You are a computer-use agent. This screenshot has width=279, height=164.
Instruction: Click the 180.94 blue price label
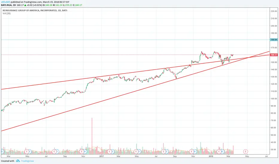click(274, 40)
